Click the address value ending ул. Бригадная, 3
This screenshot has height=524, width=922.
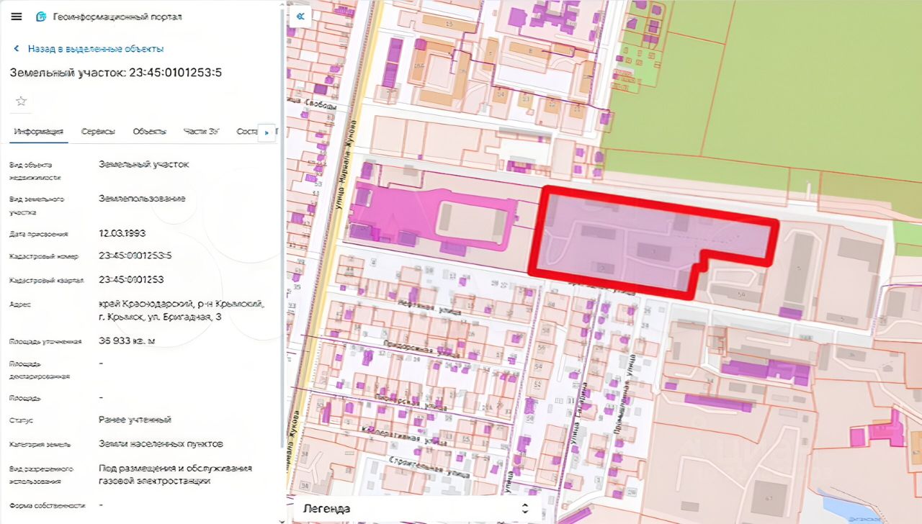point(182,310)
